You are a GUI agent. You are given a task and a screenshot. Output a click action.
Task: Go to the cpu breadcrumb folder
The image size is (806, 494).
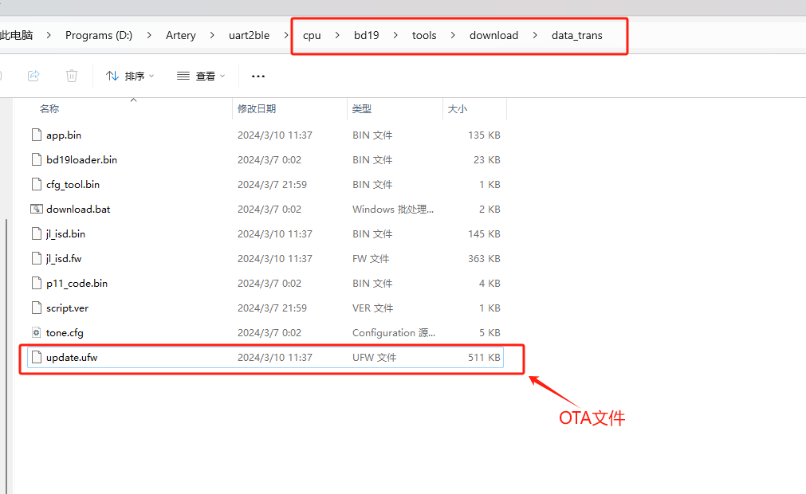pyautogui.click(x=312, y=35)
